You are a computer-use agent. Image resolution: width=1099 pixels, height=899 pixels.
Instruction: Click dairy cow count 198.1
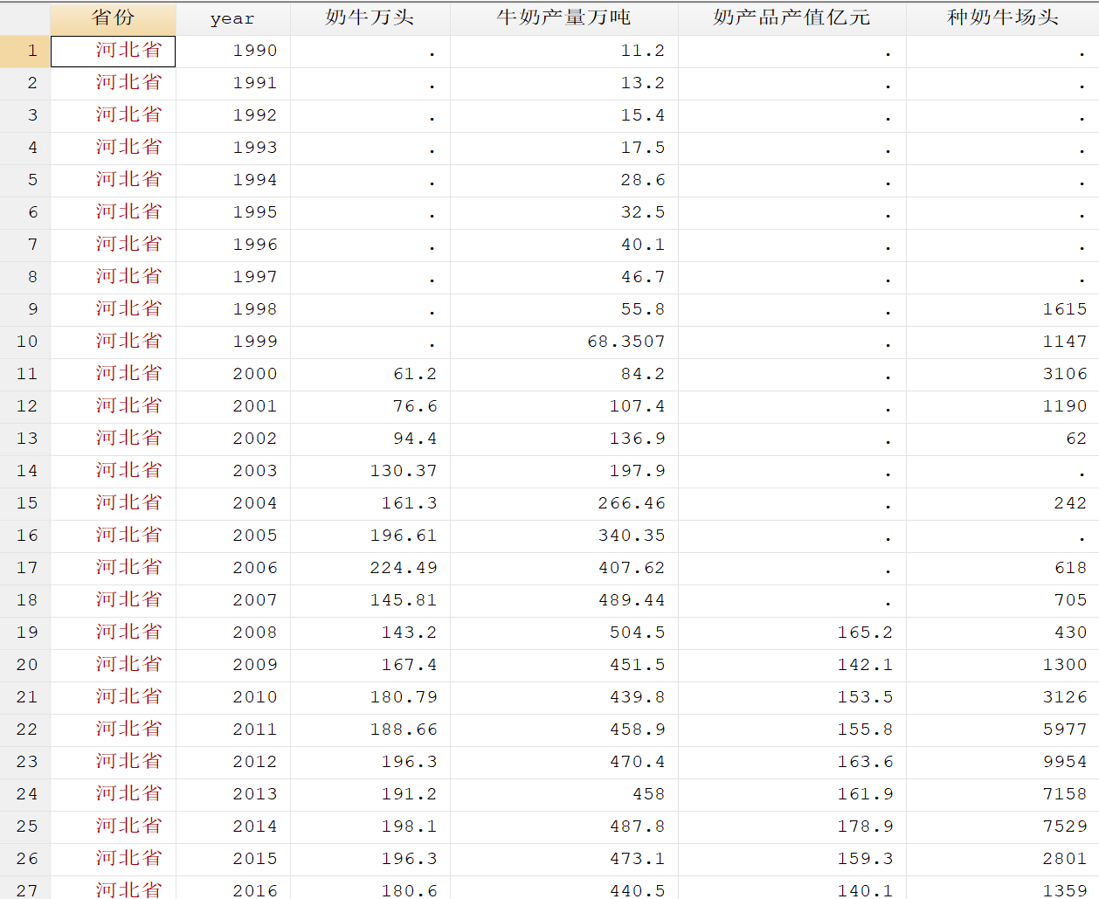tap(370, 826)
